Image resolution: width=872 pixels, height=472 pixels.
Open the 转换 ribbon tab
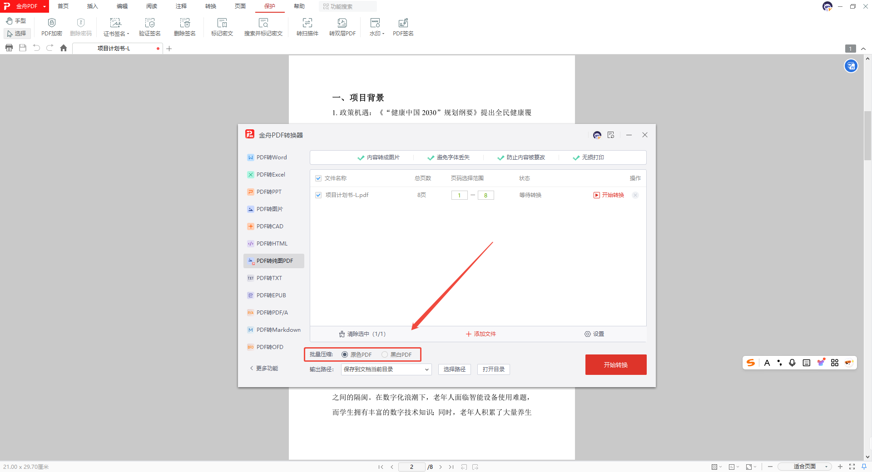click(x=211, y=6)
